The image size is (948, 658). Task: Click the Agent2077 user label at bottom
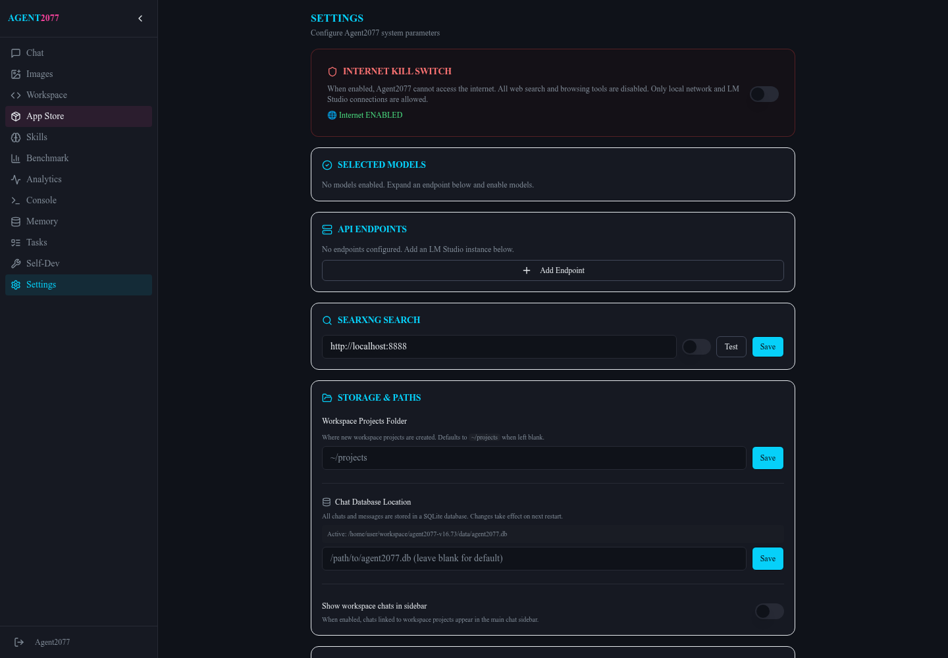coord(52,642)
